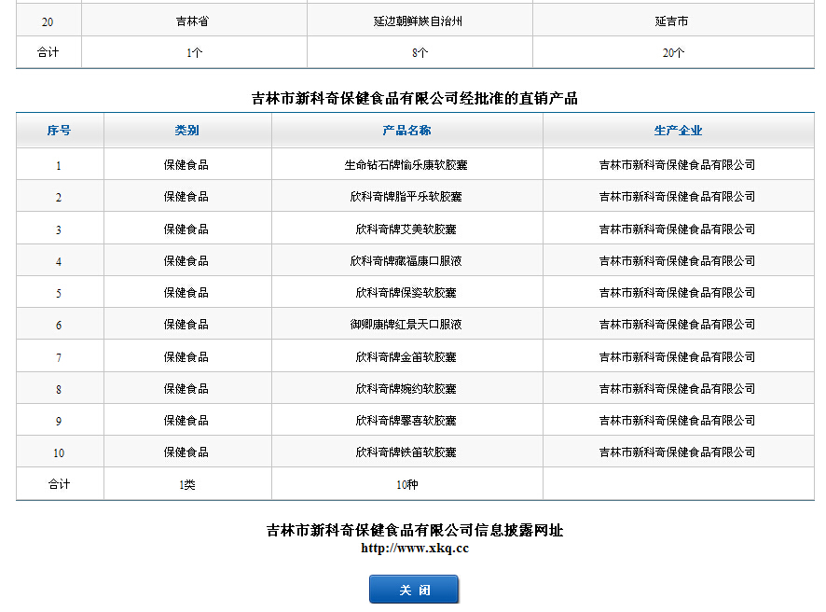Select product 欣科奇牌脂平乐软胶囊

pos(406,197)
